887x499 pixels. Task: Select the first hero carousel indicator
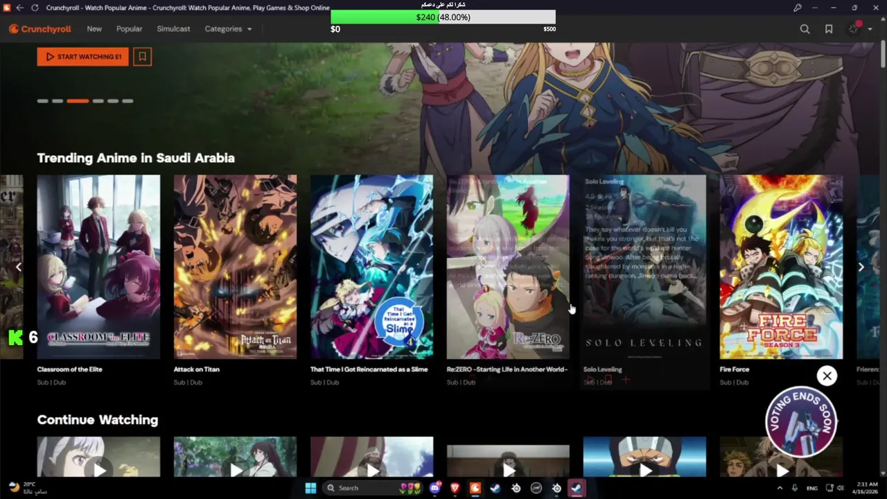(x=43, y=101)
